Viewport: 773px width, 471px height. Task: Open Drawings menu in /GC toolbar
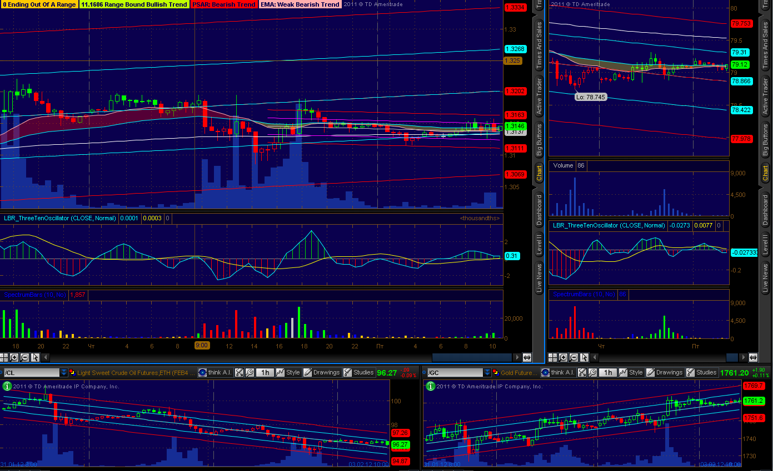coord(666,372)
